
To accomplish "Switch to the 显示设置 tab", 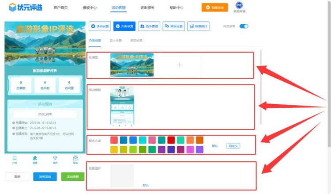I will tap(116, 40).
